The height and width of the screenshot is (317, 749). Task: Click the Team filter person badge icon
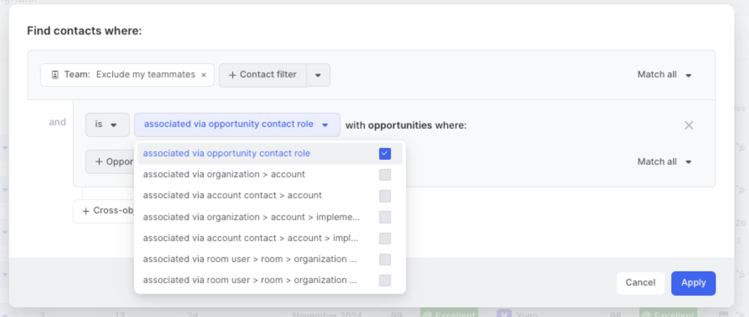click(x=55, y=75)
